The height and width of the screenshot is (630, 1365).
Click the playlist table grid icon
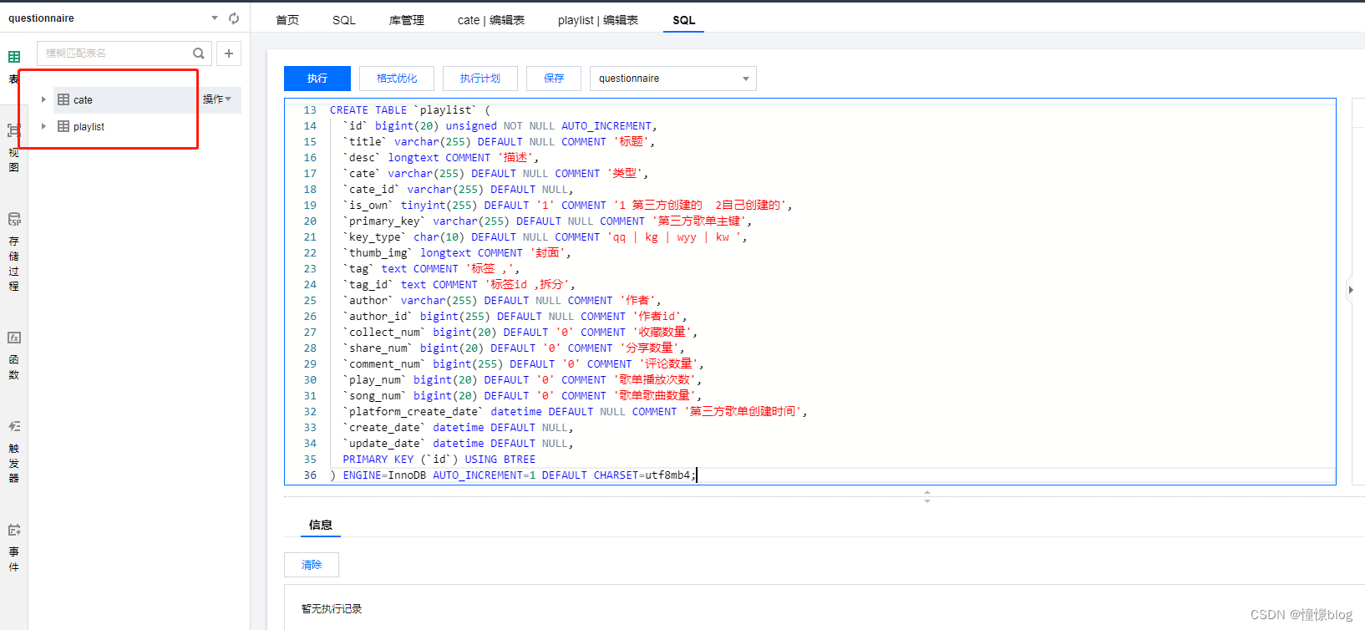click(x=63, y=126)
